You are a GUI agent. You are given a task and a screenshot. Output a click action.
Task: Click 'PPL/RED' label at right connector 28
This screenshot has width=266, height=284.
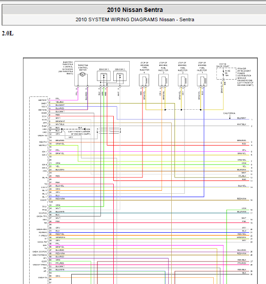point(242,263)
